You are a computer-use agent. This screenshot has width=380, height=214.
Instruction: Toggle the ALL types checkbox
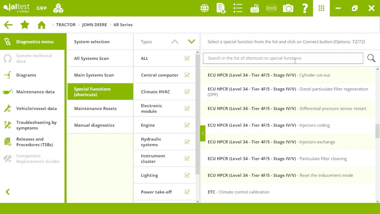(x=187, y=58)
